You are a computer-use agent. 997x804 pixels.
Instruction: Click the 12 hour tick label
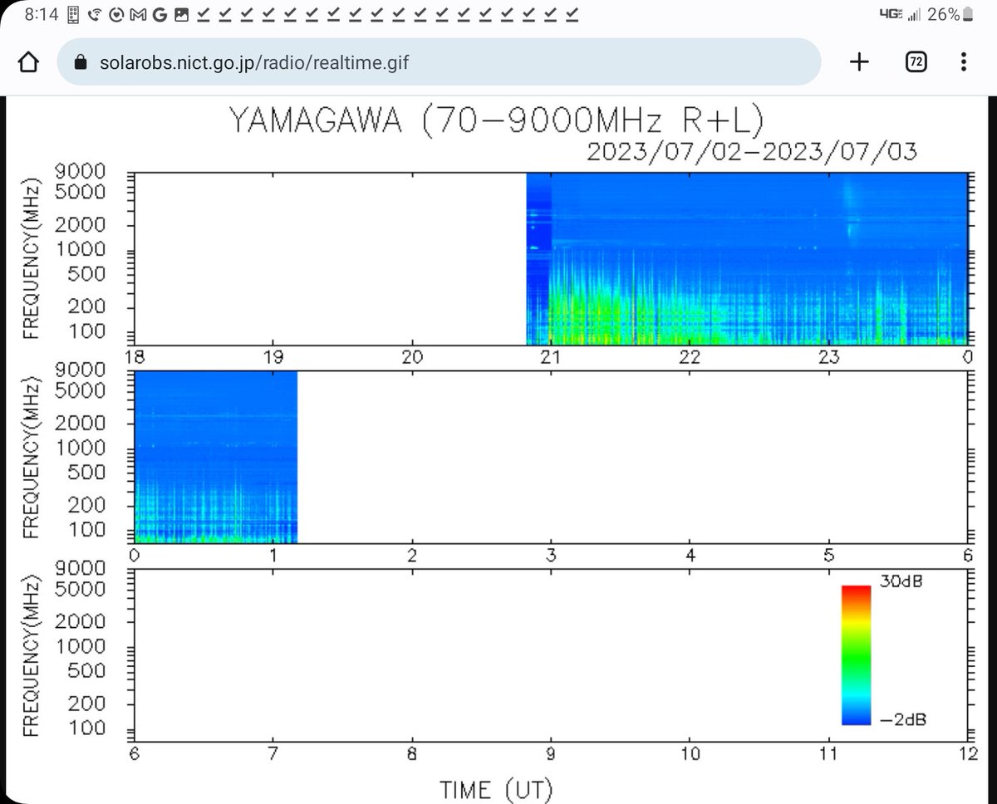pyautogui.click(x=967, y=755)
